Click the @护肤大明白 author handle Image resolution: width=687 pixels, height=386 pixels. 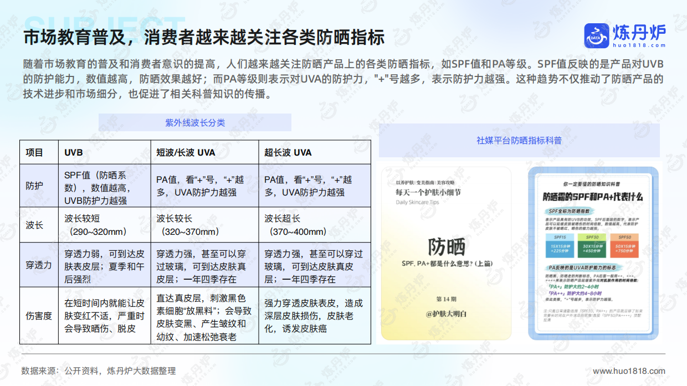[x=447, y=314]
